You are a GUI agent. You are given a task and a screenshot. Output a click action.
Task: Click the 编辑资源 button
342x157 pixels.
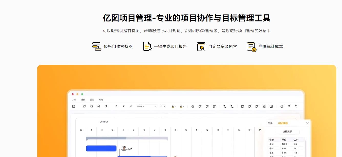[x=287, y=131]
